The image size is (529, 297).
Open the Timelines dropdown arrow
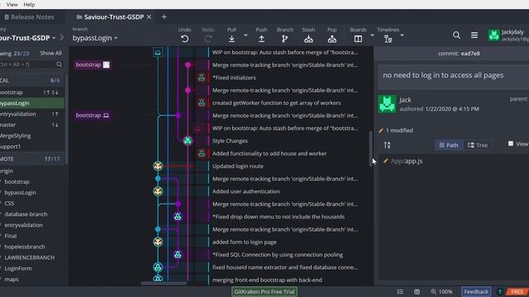pos(402,35)
